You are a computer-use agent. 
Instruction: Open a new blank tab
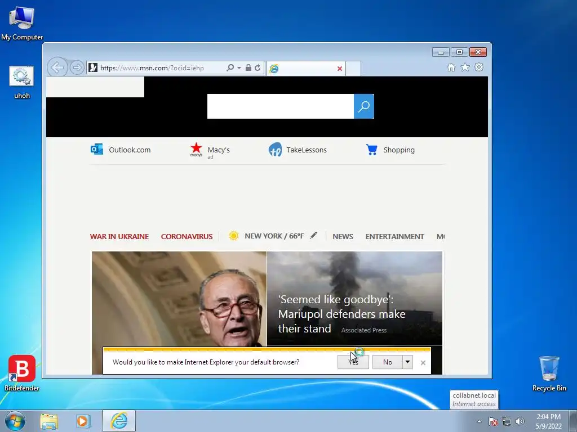pyautogui.click(x=353, y=69)
